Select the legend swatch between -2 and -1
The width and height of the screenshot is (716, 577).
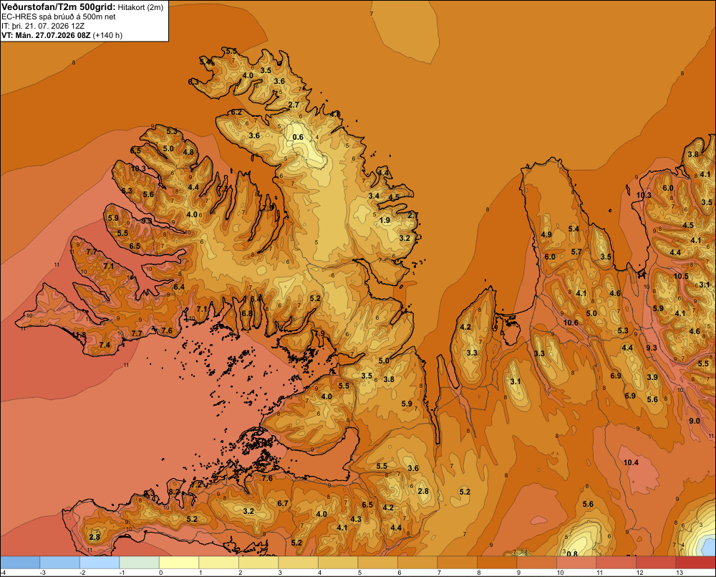pyautogui.click(x=100, y=563)
